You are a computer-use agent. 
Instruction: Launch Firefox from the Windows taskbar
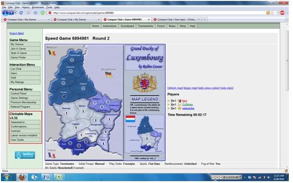coord(22,177)
